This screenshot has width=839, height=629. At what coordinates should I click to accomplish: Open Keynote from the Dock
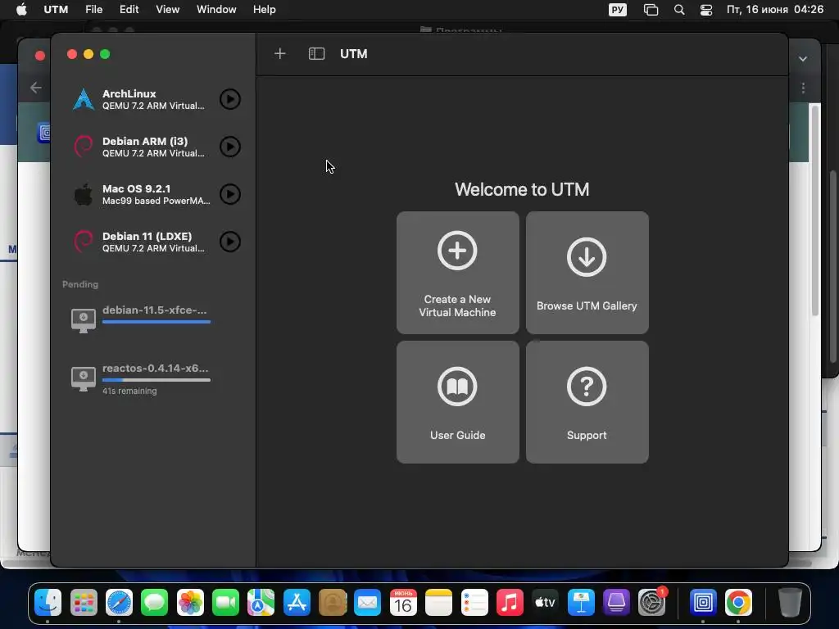[581, 603]
